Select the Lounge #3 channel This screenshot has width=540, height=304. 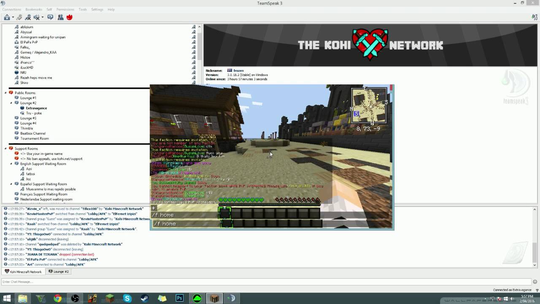click(28, 118)
